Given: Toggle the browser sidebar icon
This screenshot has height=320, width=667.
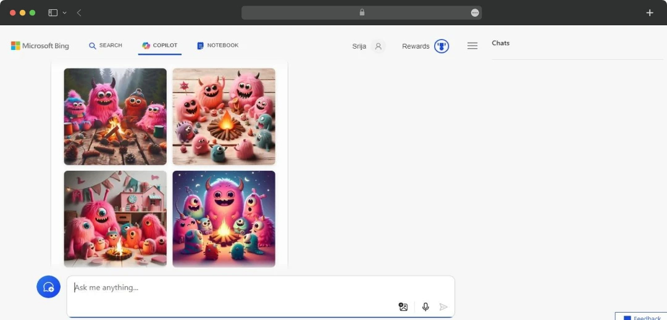Looking at the screenshot, I should (52, 13).
